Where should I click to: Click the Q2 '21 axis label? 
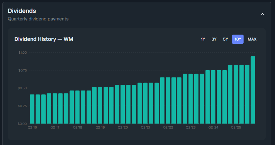click(145, 127)
